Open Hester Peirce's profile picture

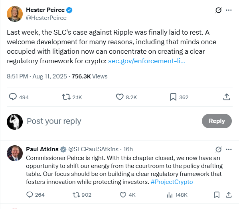coord(15,14)
